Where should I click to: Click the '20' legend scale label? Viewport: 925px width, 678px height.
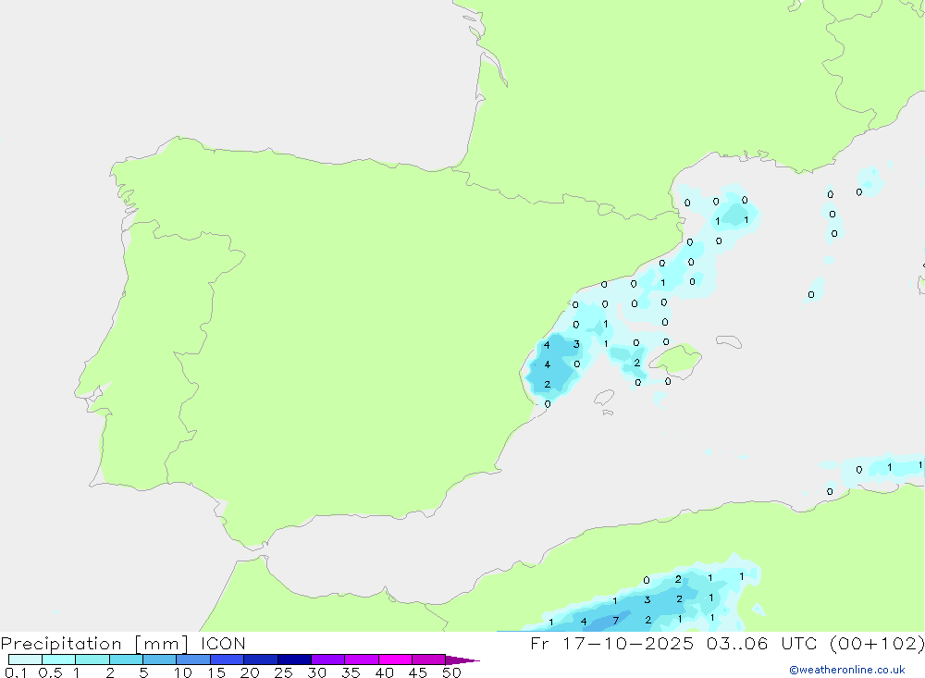(x=250, y=672)
